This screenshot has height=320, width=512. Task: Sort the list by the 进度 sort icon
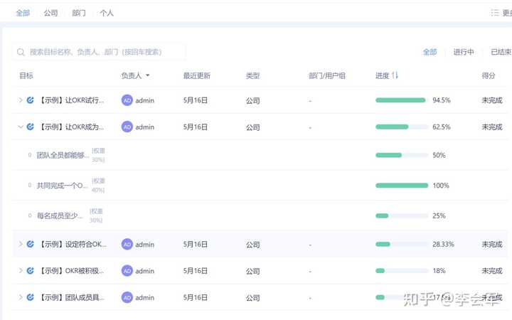click(395, 75)
